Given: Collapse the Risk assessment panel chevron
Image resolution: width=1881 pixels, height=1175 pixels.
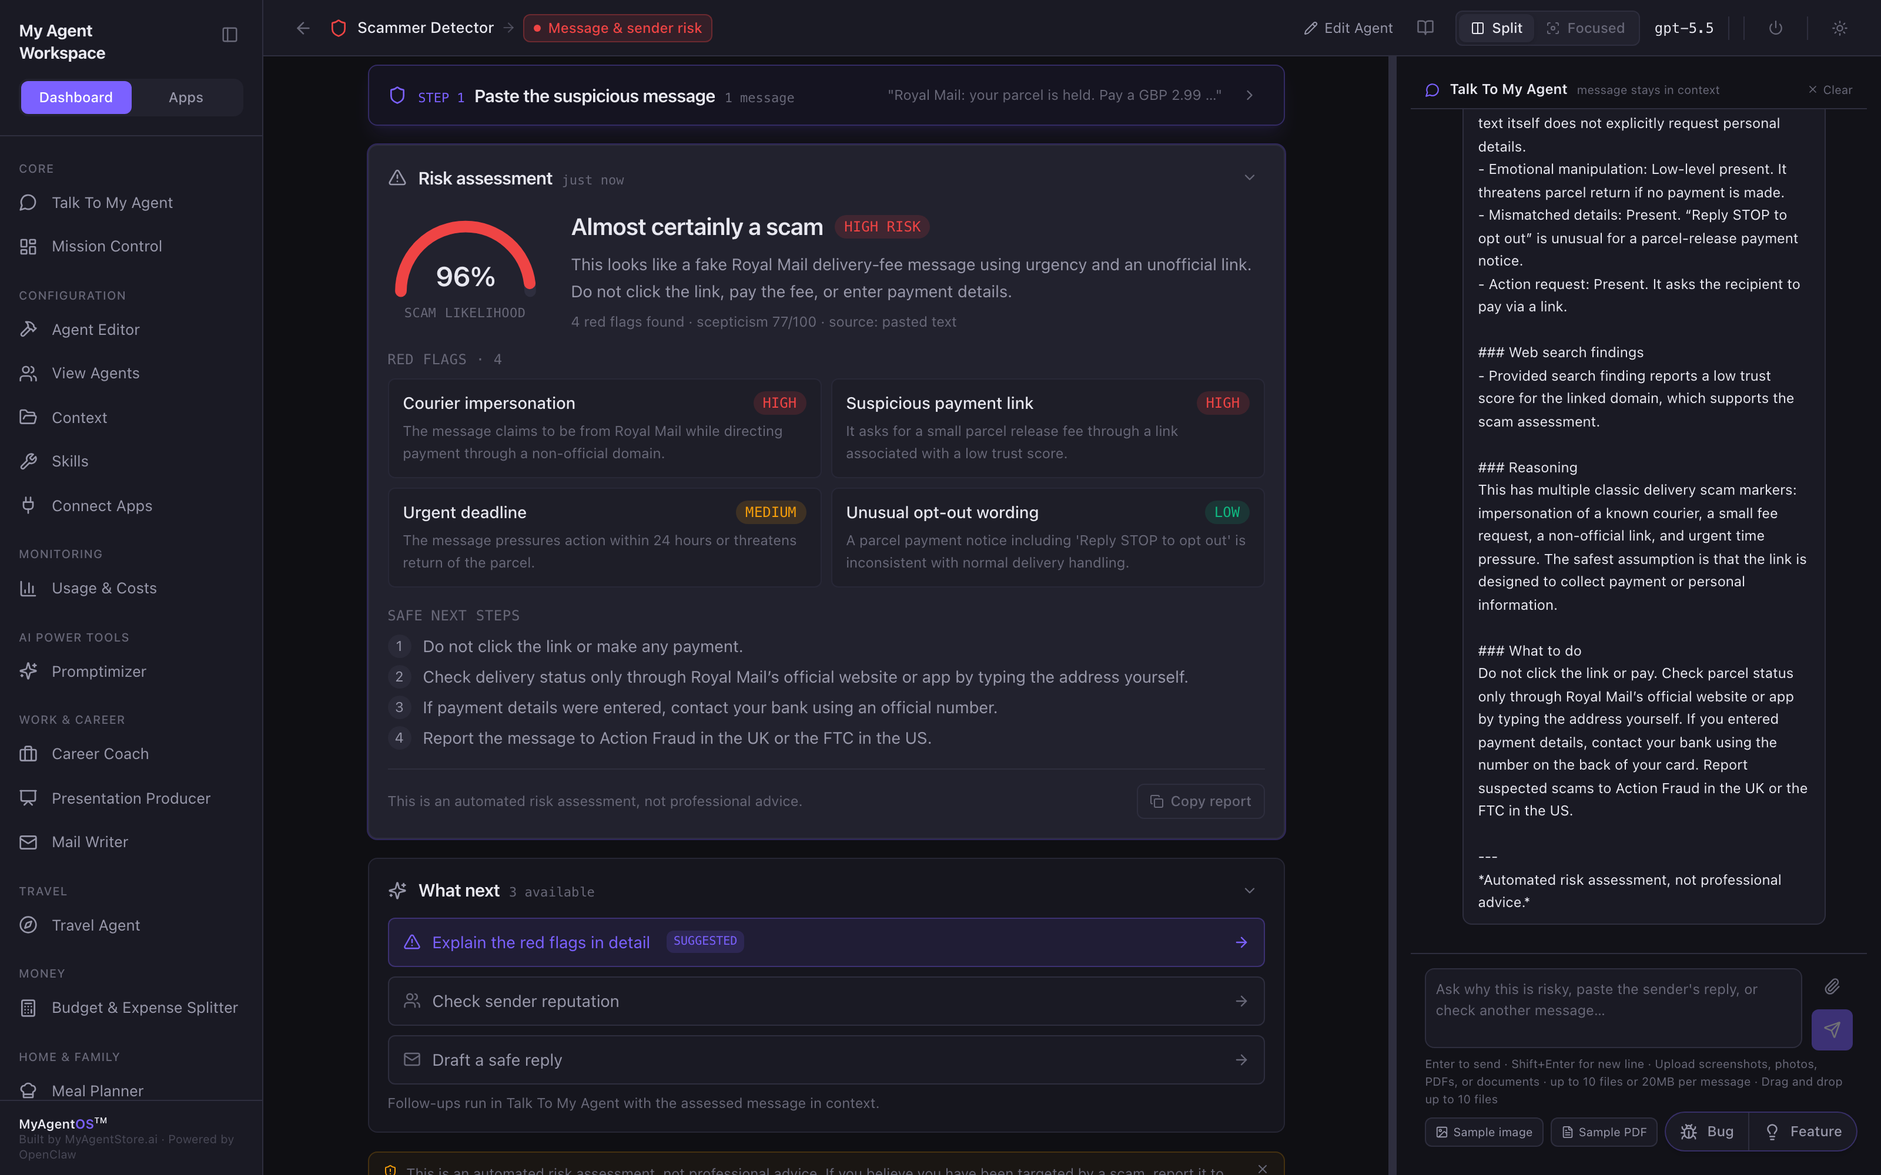Looking at the screenshot, I should click(1249, 178).
